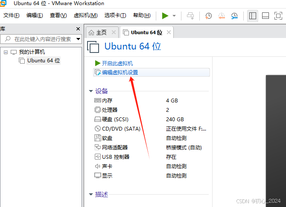The height and width of the screenshot is (207, 286).
Task: Click the 声卡 sound card icon
Action: tap(98, 166)
